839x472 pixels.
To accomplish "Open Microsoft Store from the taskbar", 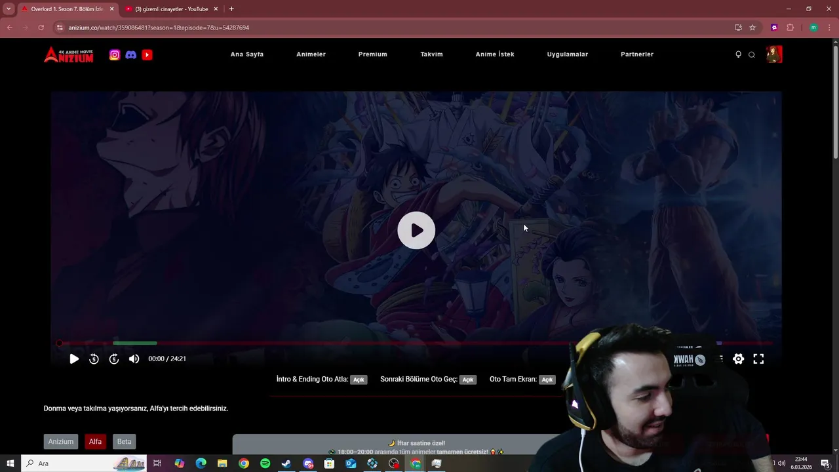I will pyautogui.click(x=329, y=463).
